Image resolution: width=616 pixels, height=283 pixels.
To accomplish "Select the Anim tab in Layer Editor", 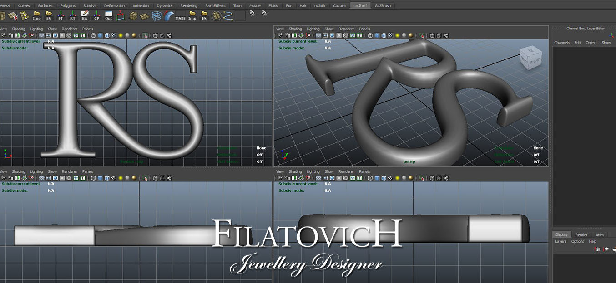I will pyautogui.click(x=600, y=235).
